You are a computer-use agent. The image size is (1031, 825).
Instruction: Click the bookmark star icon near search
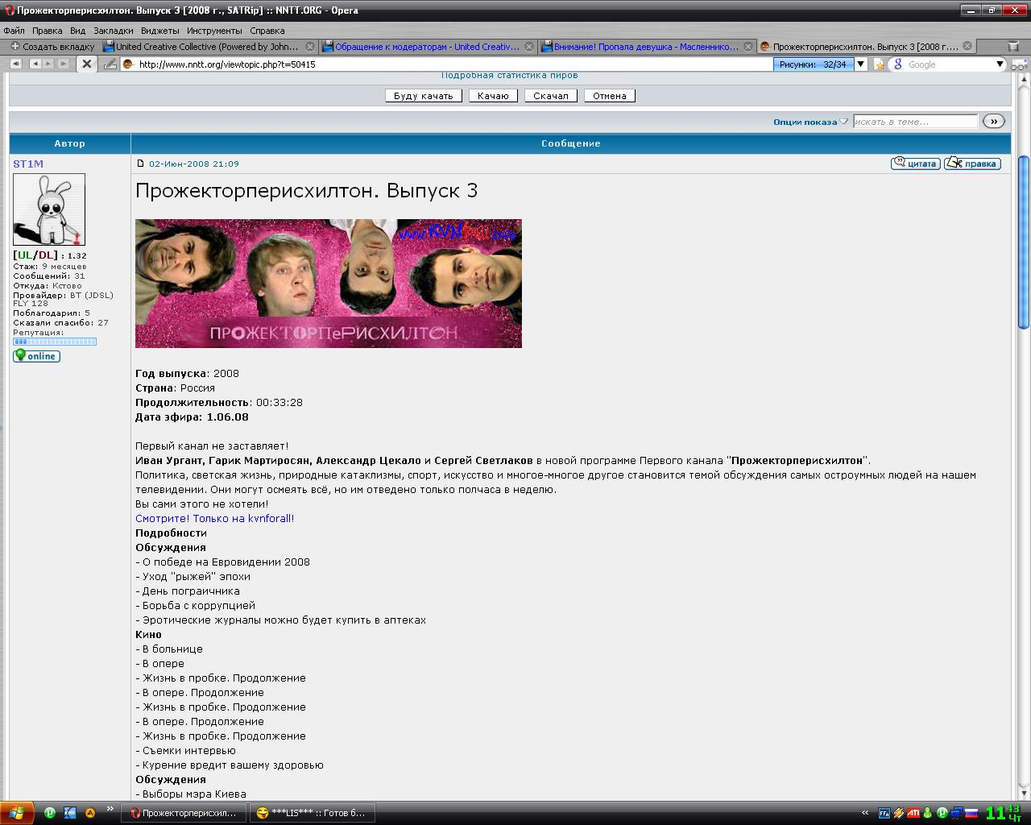point(879,64)
